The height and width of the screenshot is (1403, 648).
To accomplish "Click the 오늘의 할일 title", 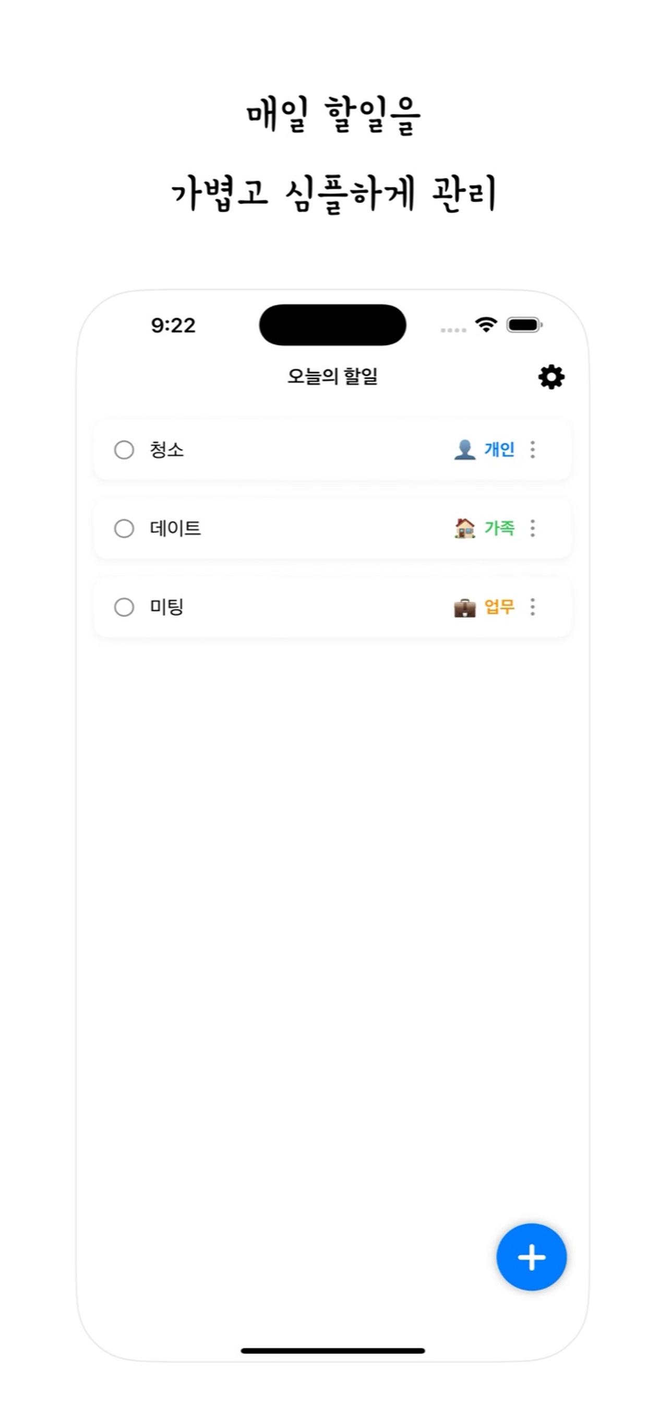I will tap(332, 376).
